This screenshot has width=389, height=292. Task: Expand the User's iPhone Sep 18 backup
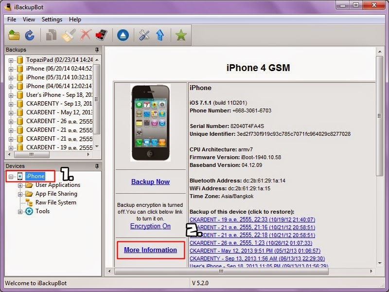[11, 95]
